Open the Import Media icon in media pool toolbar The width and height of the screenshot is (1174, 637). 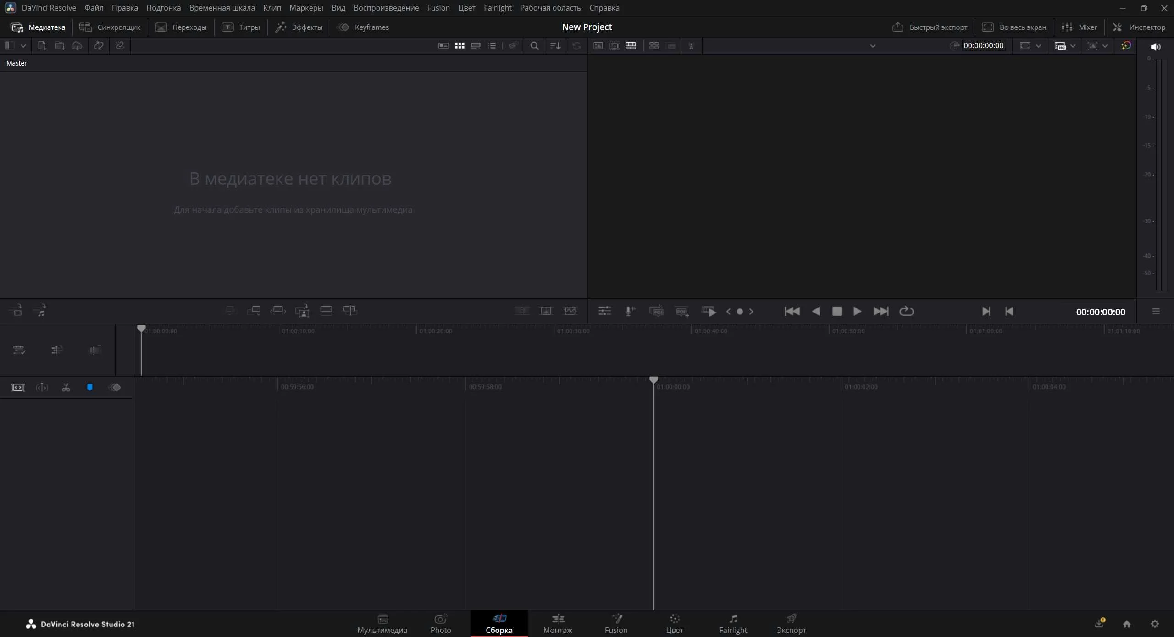click(42, 45)
